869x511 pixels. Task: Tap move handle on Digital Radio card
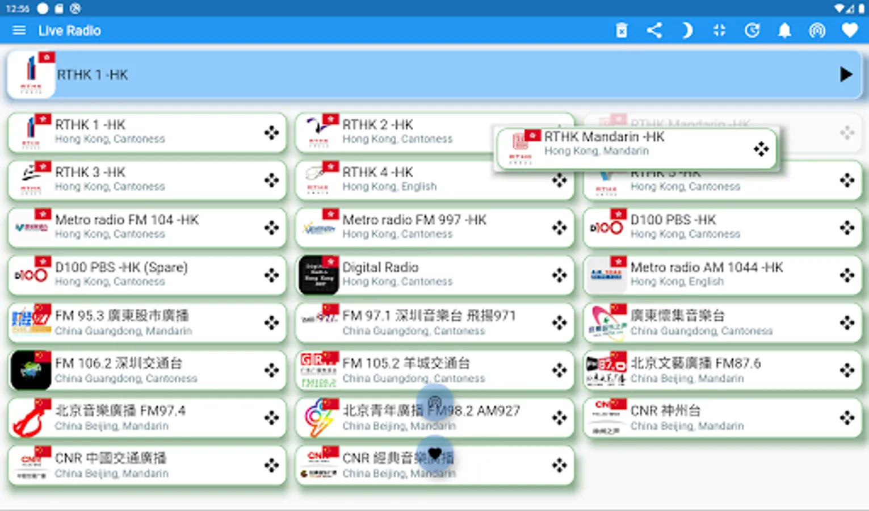(559, 275)
